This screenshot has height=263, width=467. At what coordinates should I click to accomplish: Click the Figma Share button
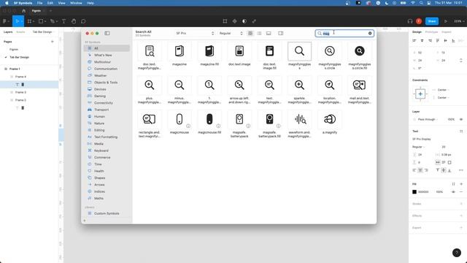click(x=432, y=21)
